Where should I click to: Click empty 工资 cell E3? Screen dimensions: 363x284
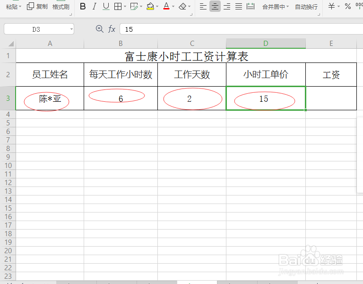331,98
